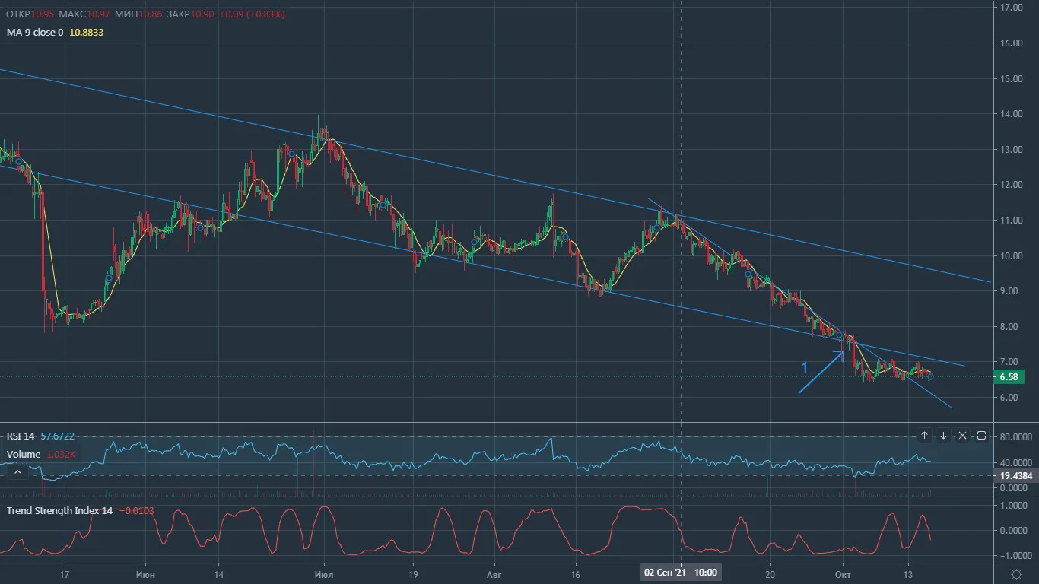Image resolution: width=1039 pixels, height=584 pixels.
Task: Click the Trend Strength value −0.0103
Action: tap(135, 510)
